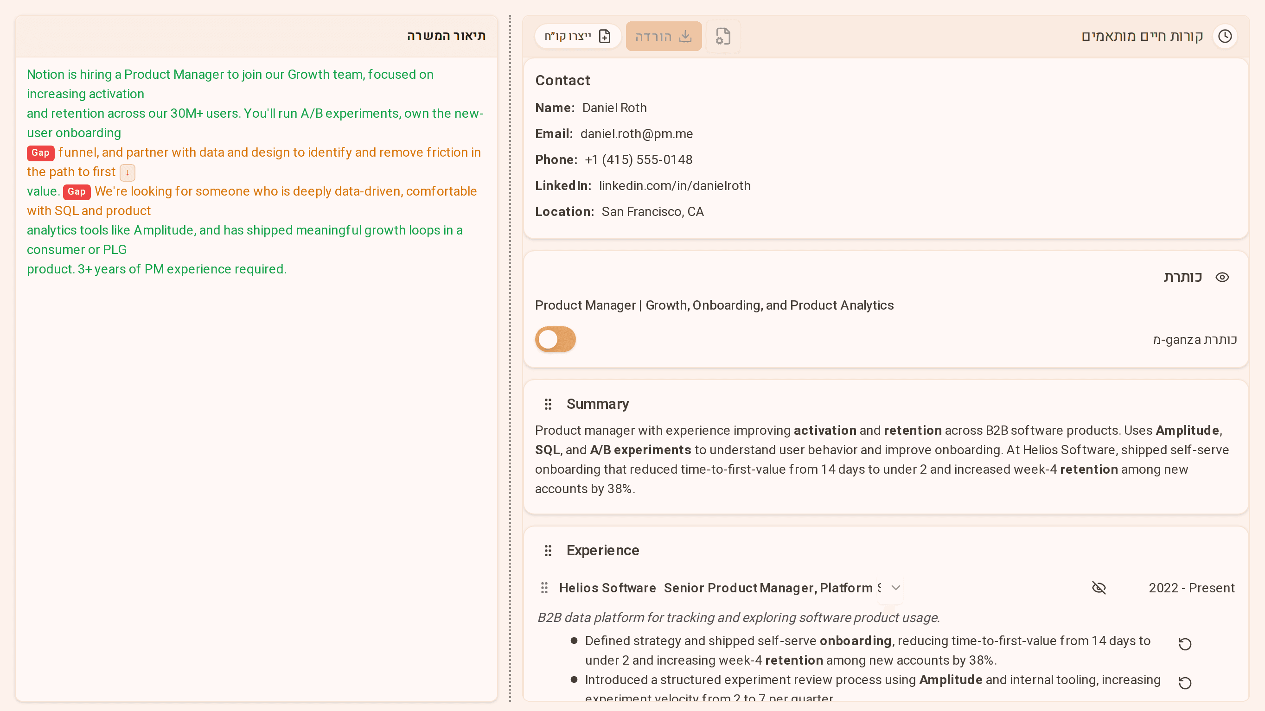Viewport: 1265px width, 711px height.
Task: Toggle the כותרת eye visibility icon
Action: click(x=1222, y=277)
